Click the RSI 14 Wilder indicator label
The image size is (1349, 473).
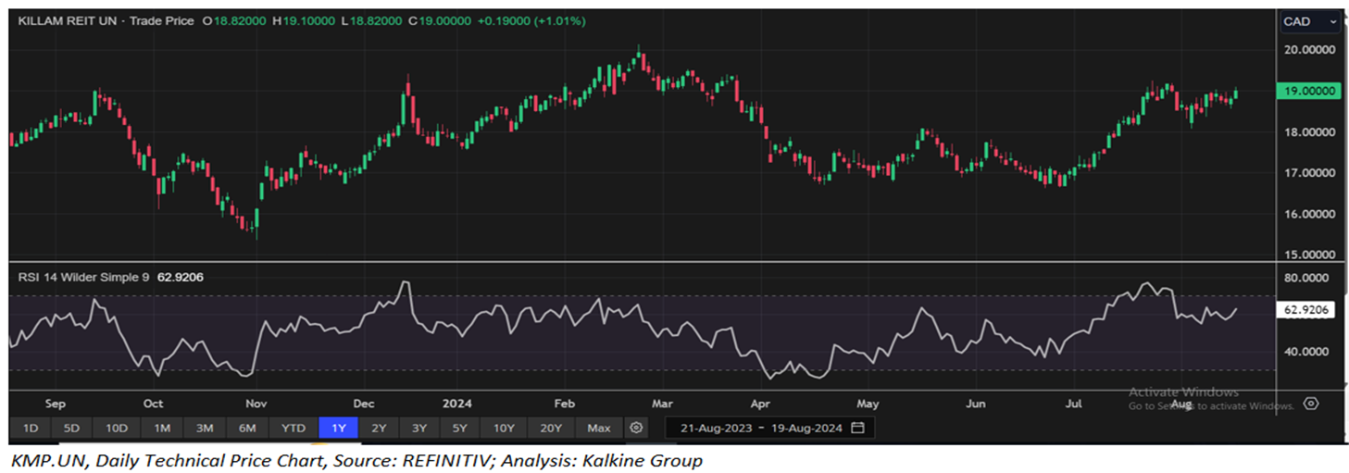tap(83, 276)
